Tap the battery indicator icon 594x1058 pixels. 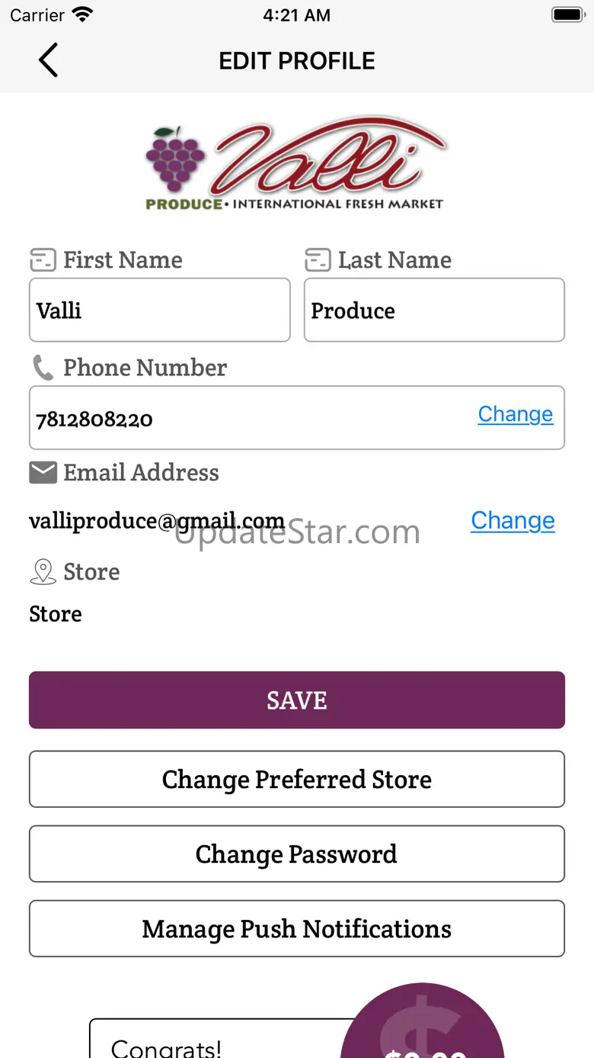click(567, 14)
